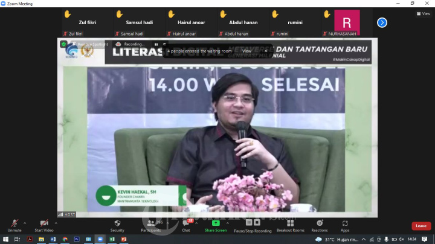Click Pause/Stop Recording in toolbar

(253, 223)
